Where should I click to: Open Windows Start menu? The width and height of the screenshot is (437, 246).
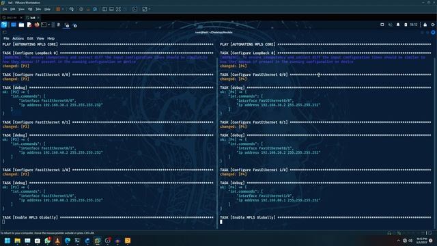tap(8, 241)
